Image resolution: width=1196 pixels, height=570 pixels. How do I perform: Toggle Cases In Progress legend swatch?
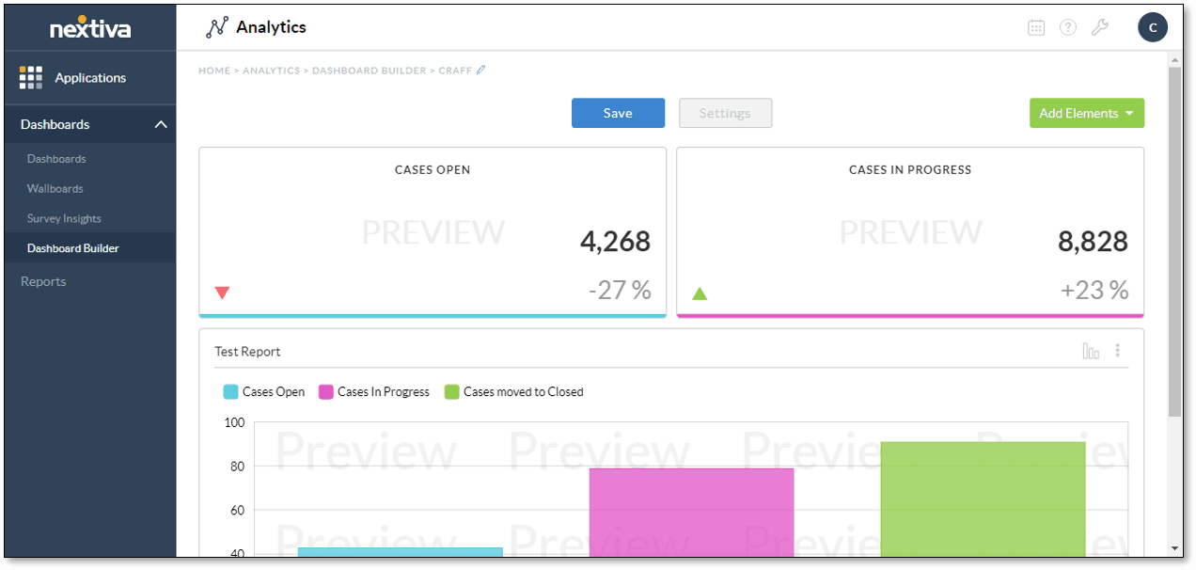pyautogui.click(x=326, y=392)
